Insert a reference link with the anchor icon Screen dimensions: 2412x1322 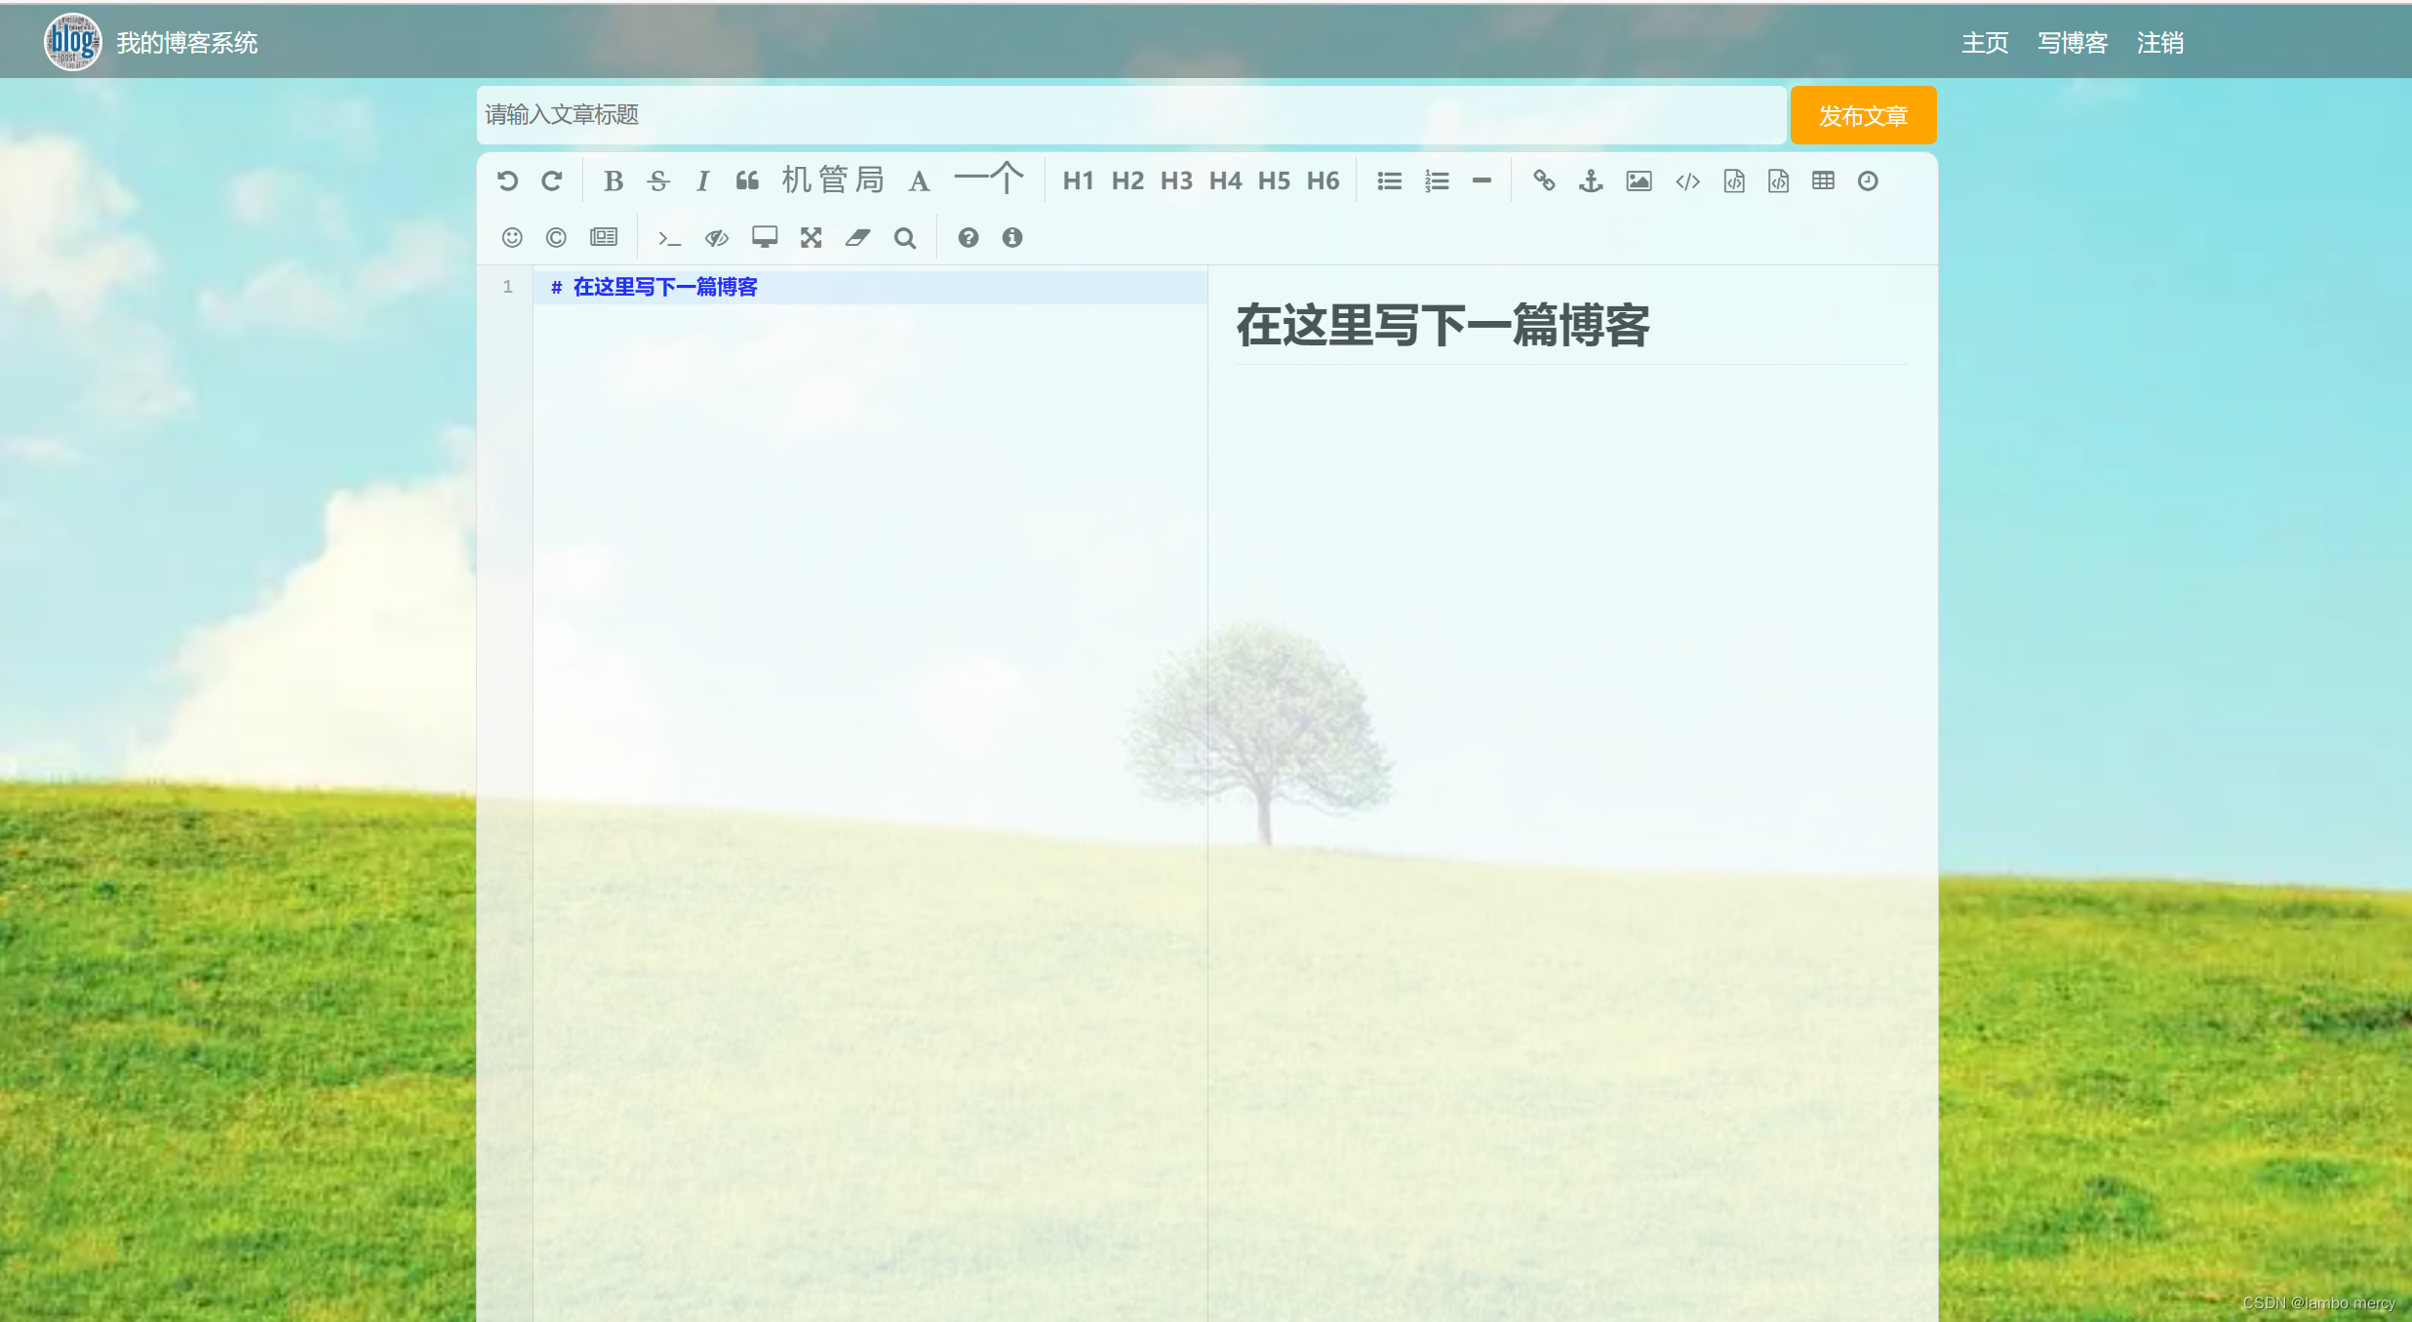click(1590, 180)
